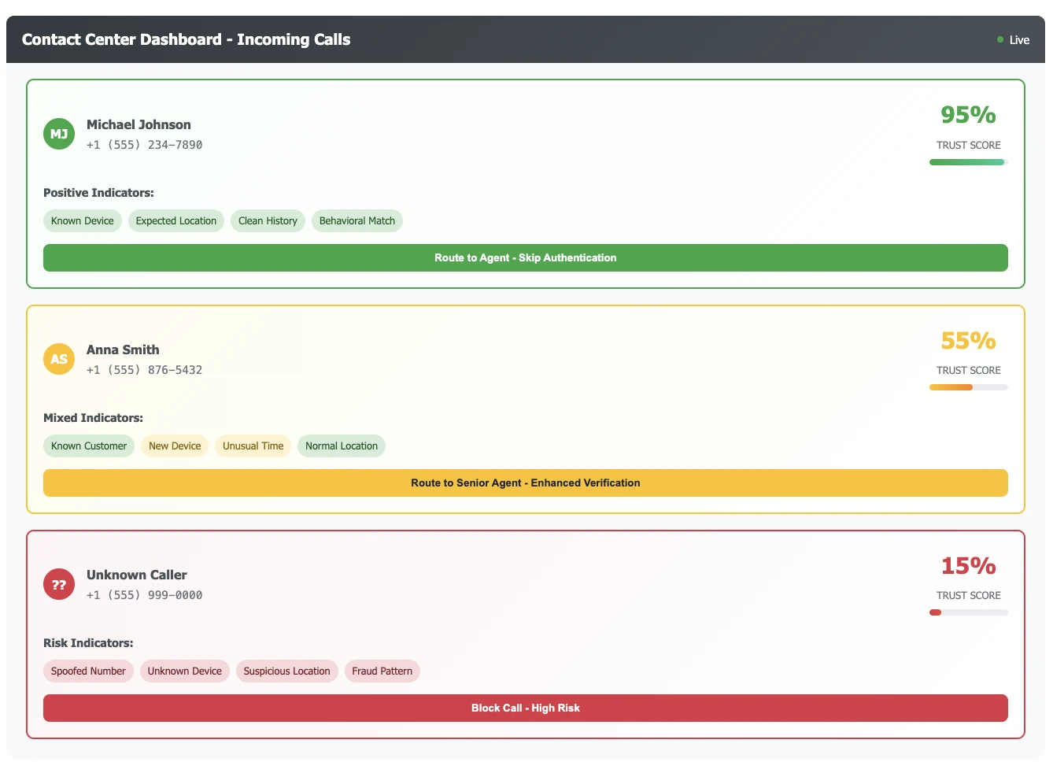Viewport: 1053px width, 773px height.
Task: Click Unknown Caller's trust score bar
Action: [x=969, y=612]
